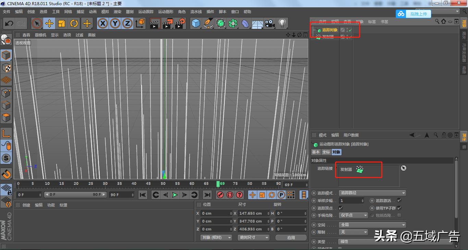Click the 采样步幅 value stepper
Image resolution: width=468 pixels, height=250 pixels.
pos(362,200)
